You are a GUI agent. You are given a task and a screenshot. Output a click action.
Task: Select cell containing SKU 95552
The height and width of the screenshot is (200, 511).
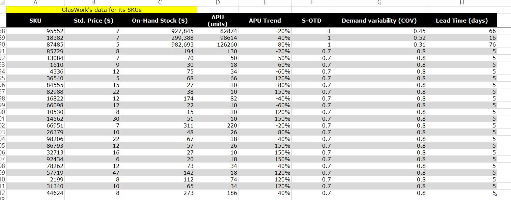(x=35, y=31)
